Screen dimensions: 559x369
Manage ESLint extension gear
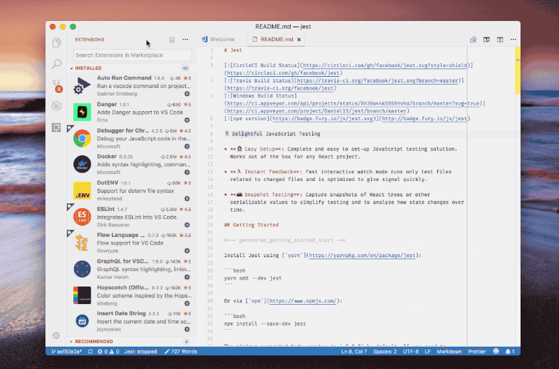click(187, 225)
